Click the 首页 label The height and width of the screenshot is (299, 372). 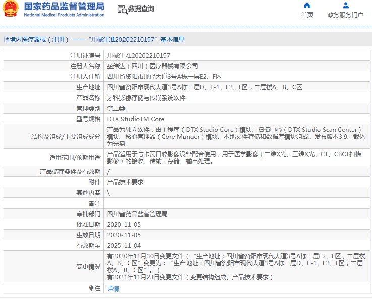tap(307, 15)
